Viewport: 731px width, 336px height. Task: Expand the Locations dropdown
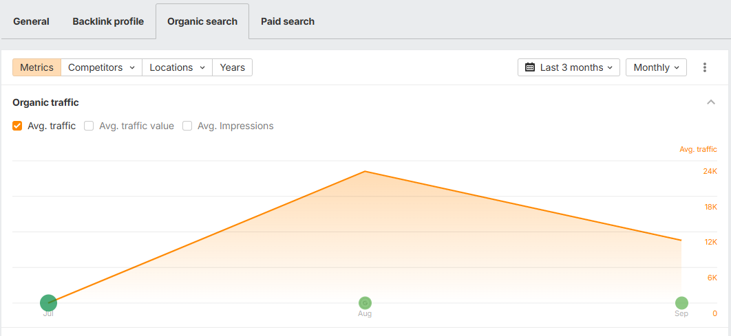pos(177,67)
